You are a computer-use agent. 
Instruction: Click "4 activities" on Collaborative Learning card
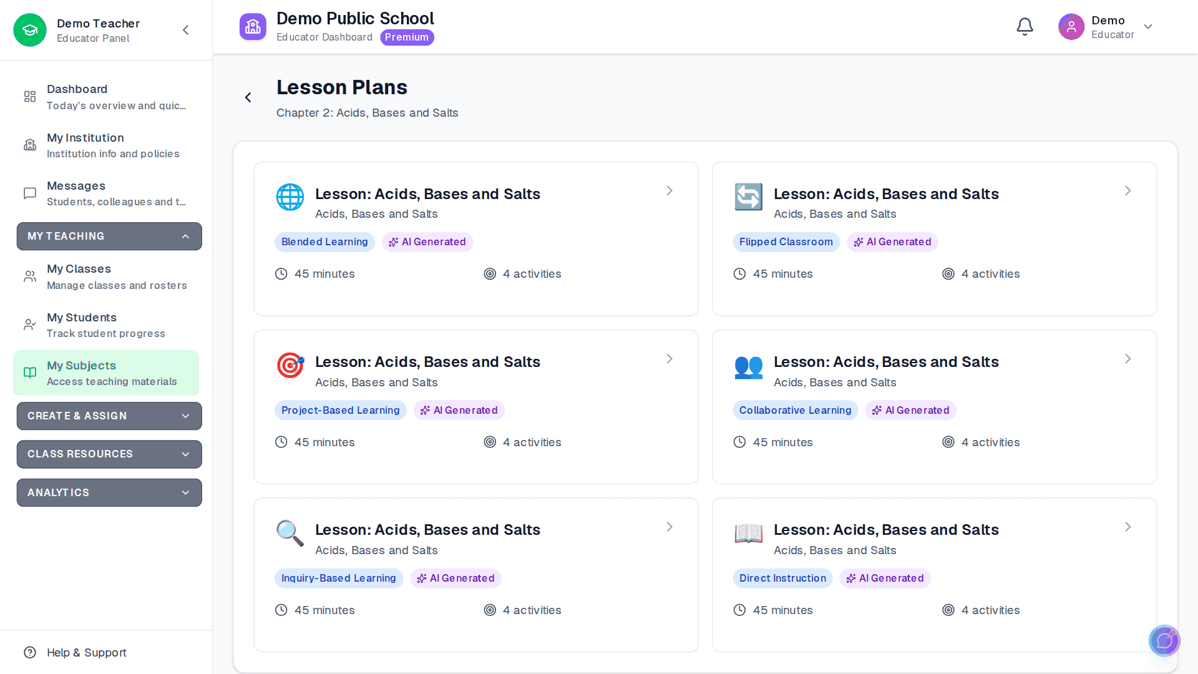click(990, 442)
